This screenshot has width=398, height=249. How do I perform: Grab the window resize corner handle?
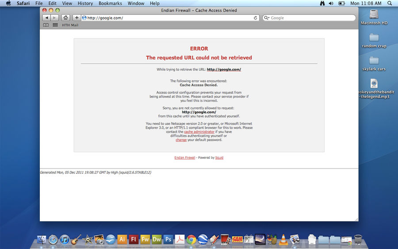pyautogui.click(x=356, y=219)
